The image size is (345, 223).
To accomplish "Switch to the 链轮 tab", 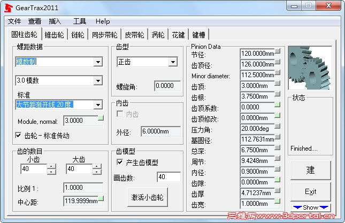I will (x=78, y=35).
